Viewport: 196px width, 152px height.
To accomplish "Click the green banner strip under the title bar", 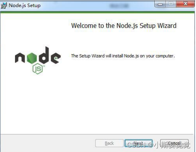I will 98,12.
